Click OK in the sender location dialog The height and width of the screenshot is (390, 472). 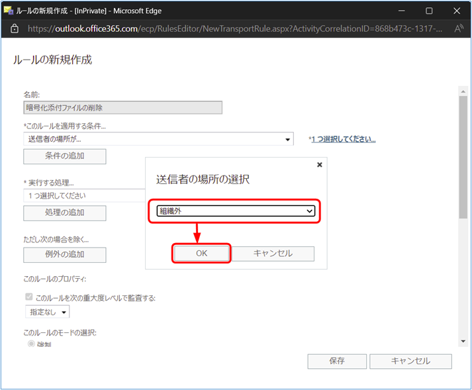click(201, 254)
